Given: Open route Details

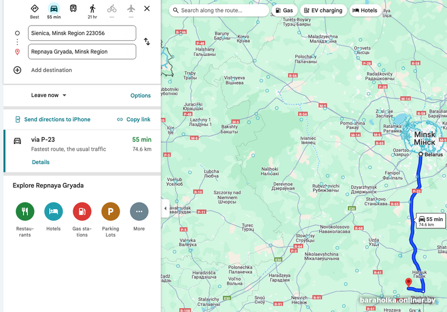Looking at the screenshot, I should (x=41, y=162).
